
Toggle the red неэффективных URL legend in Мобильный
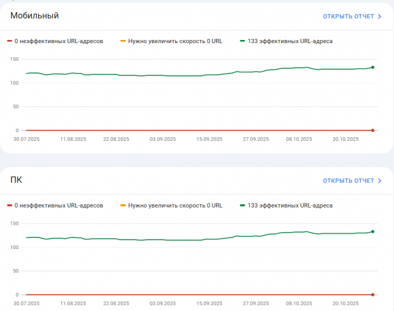click(x=55, y=41)
